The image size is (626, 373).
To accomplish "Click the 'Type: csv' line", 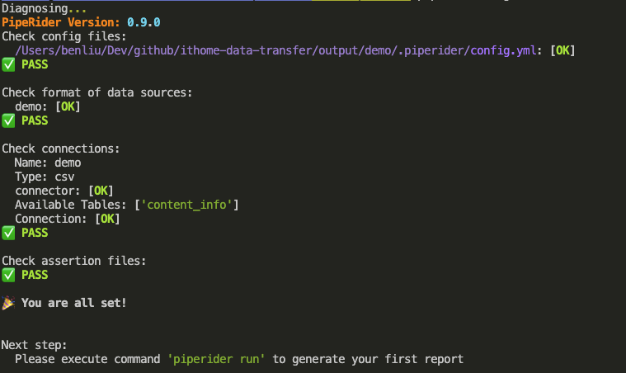I will [x=45, y=177].
